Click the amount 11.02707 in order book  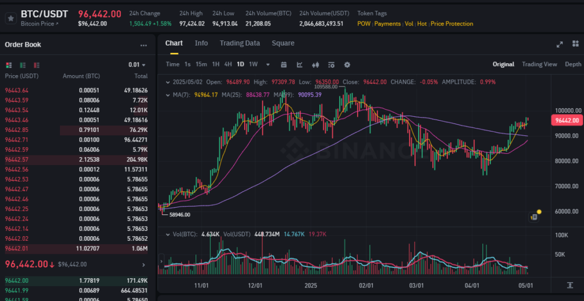(x=87, y=249)
